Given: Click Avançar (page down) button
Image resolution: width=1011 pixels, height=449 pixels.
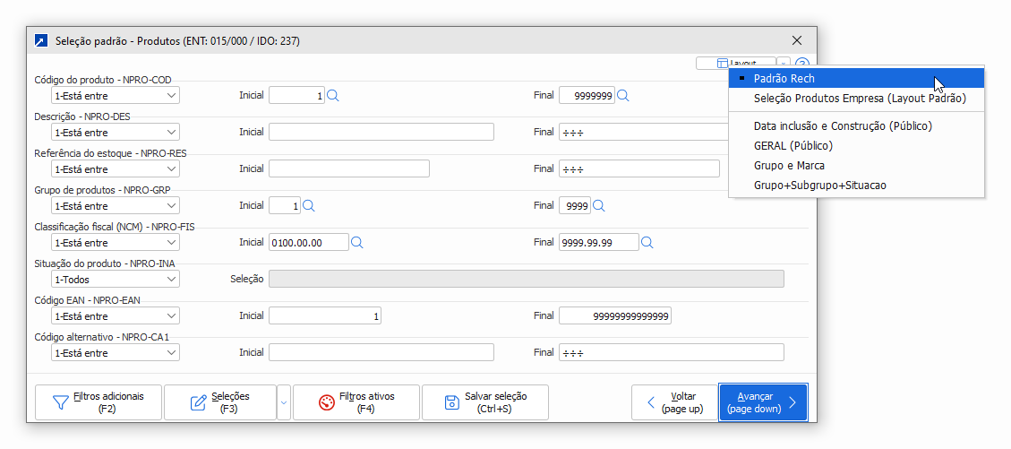Looking at the screenshot, I should click(x=763, y=402).
